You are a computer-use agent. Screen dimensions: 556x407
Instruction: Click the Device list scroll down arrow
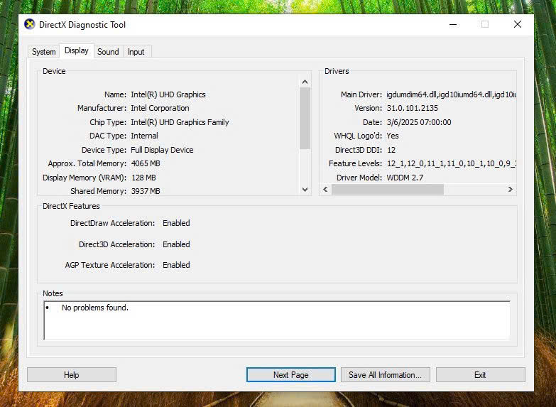(305, 190)
